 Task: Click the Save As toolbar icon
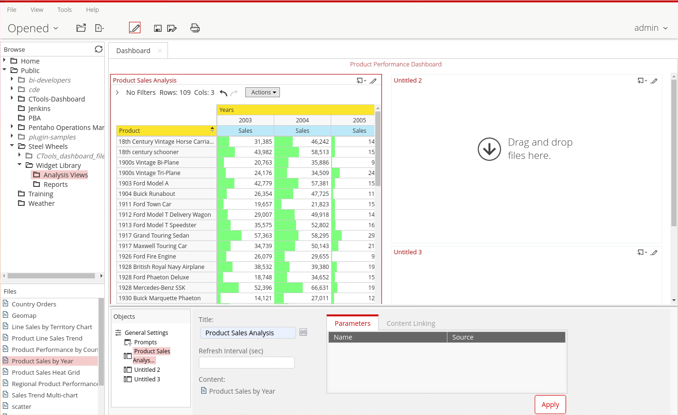coord(172,28)
